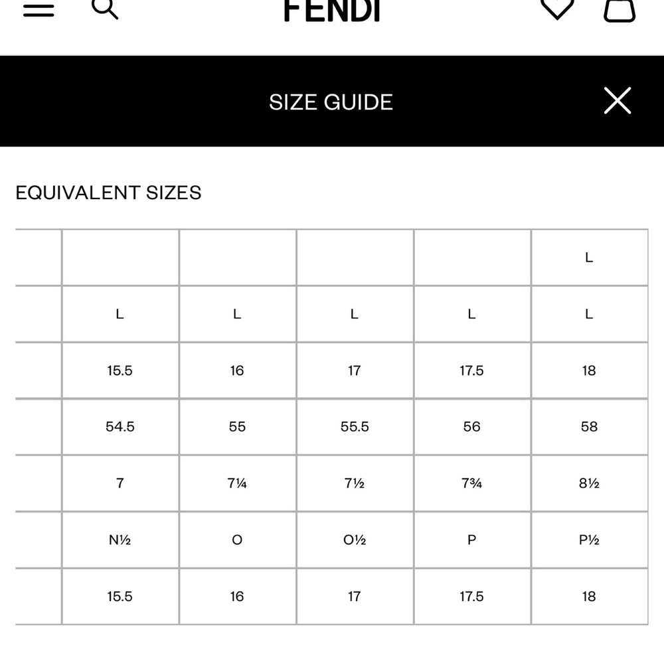The height and width of the screenshot is (664, 664).
Task: Select size 17.5 in the fourth column
Action: (471, 371)
